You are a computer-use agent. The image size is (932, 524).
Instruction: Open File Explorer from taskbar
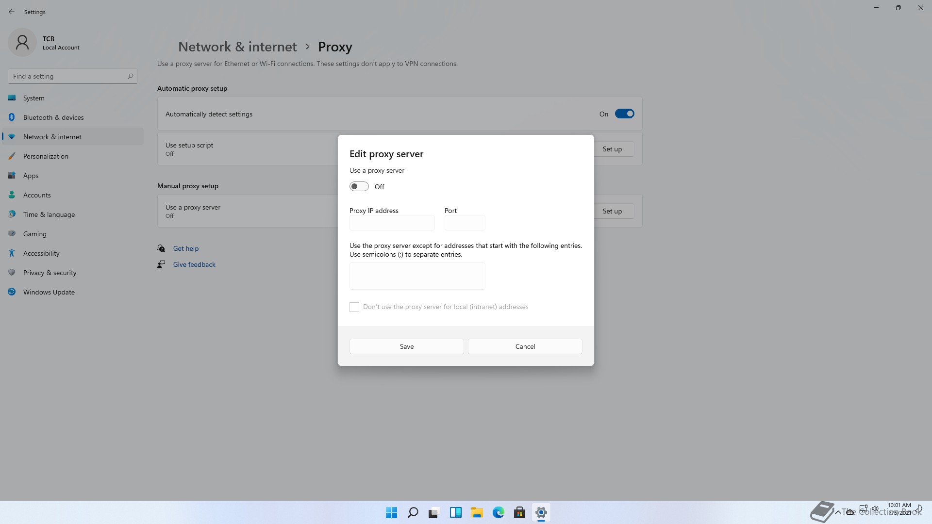pyautogui.click(x=477, y=512)
